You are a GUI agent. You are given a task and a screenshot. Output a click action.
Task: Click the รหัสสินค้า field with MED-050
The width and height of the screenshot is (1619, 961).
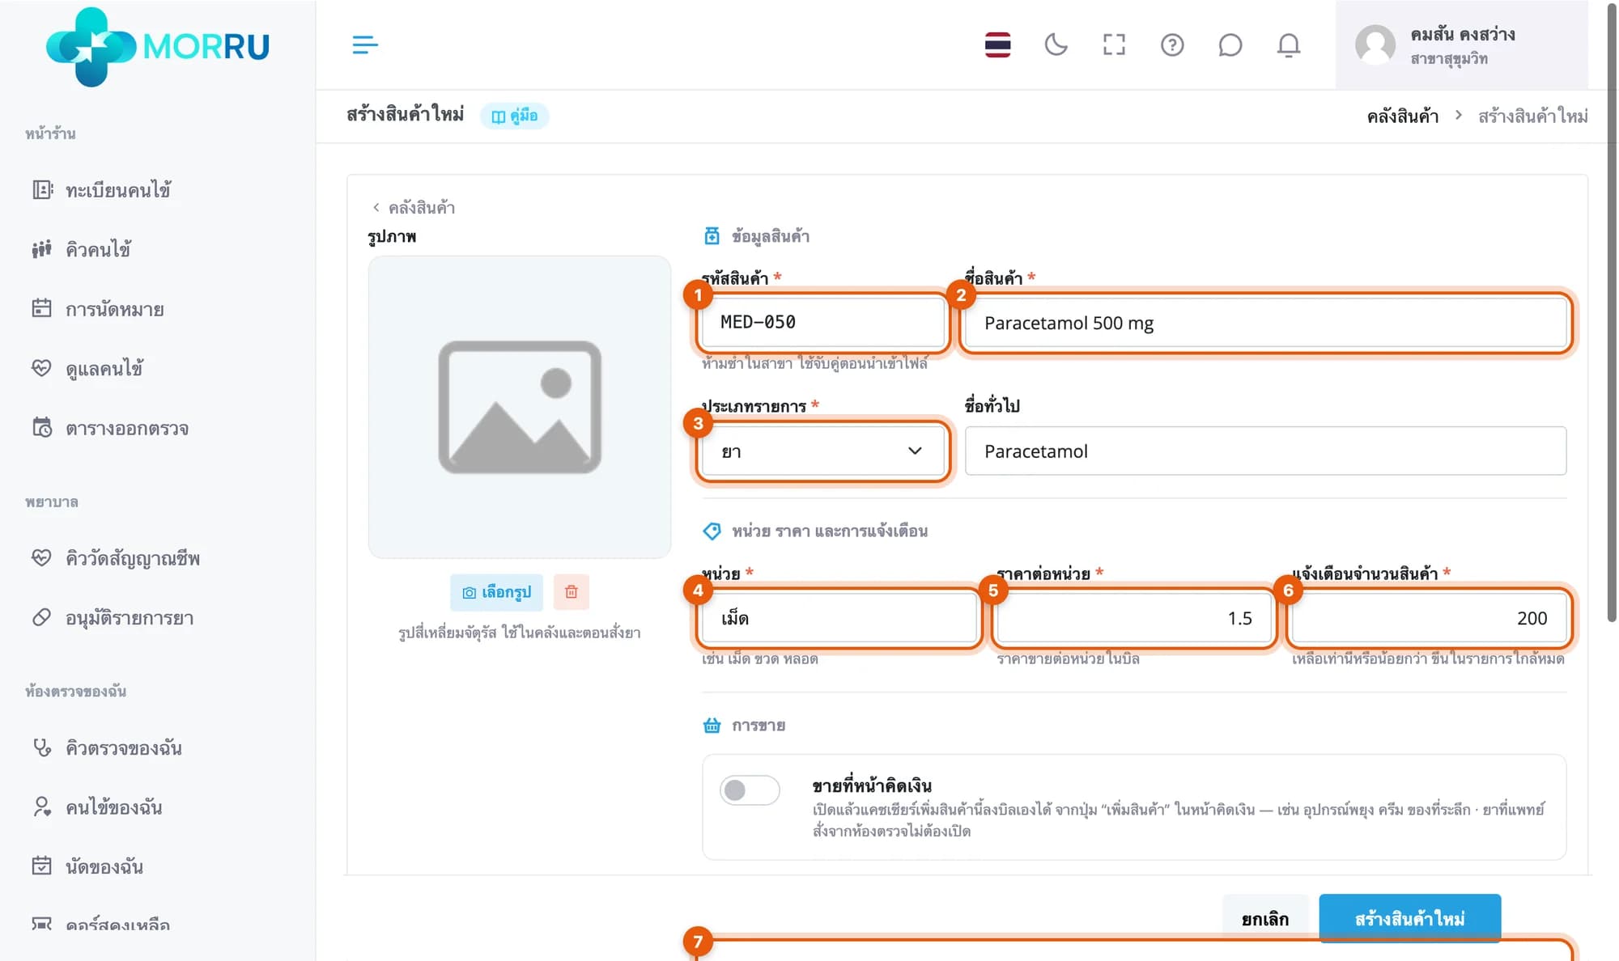[822, 322]
